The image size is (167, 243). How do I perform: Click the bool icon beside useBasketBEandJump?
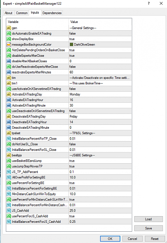point(9,161)
